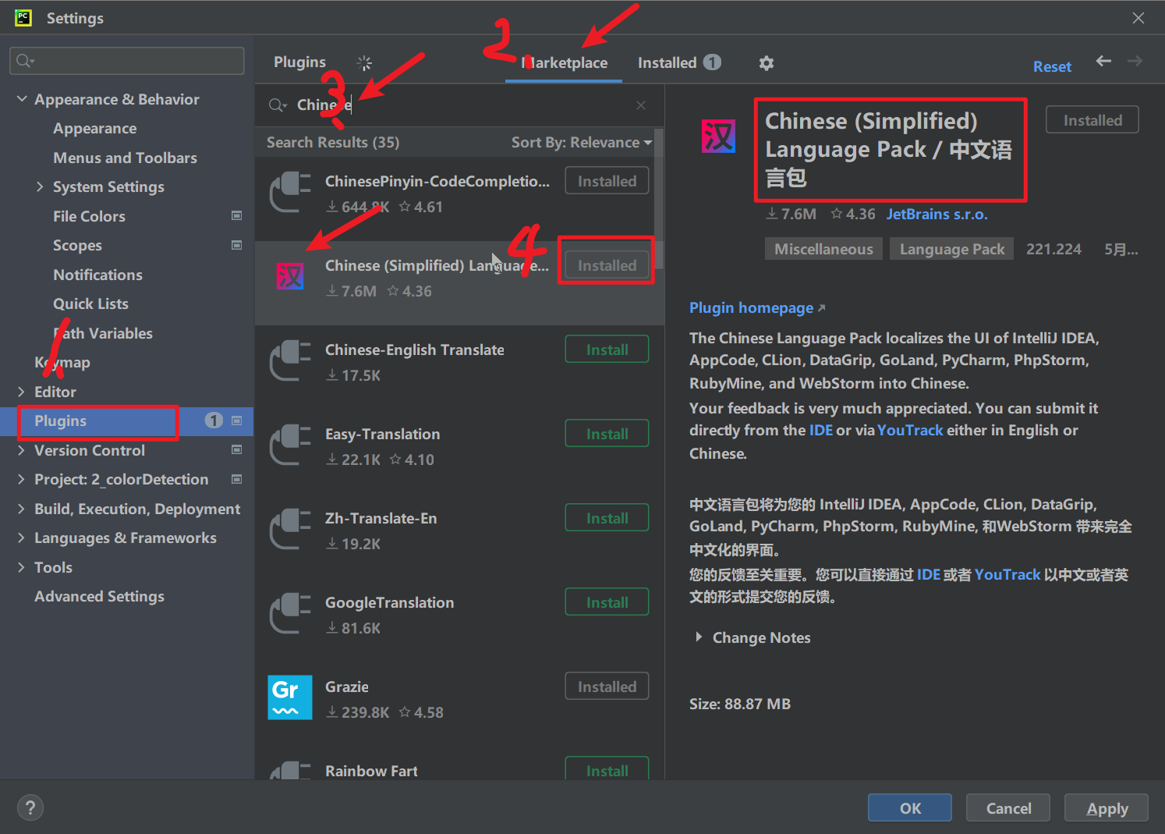Click the settings search magnifier icon
1165x834 pixels.
[25, 61]
